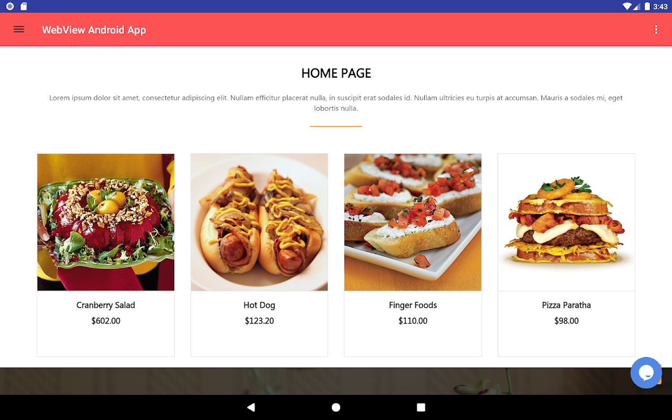Screen dimensions: 672x420
Task: Click the Finger Foods title link
Action: coord(413,305)
